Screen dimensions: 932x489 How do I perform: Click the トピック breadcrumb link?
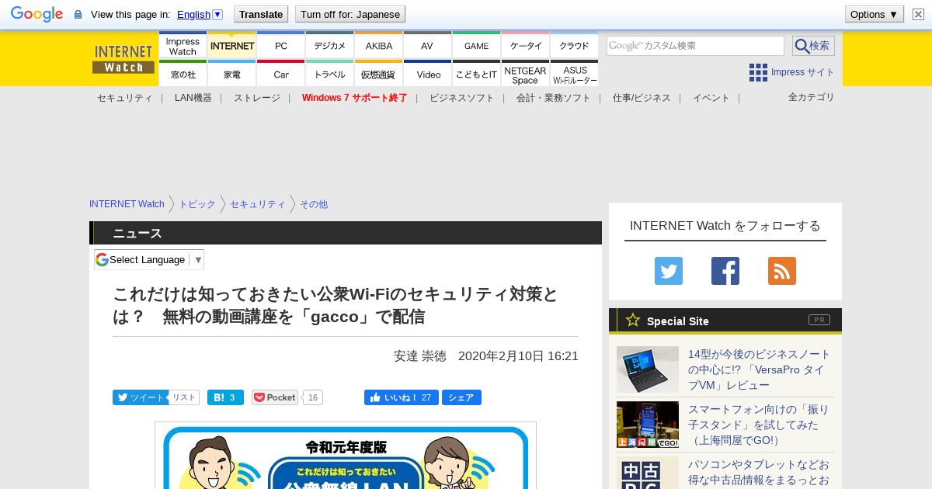[x=197, y=204]
